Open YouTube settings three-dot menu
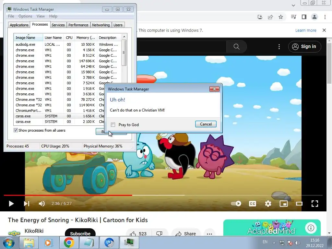Image resolution: width=332 pixels, height=249 pixels. [x=279, y=47]
